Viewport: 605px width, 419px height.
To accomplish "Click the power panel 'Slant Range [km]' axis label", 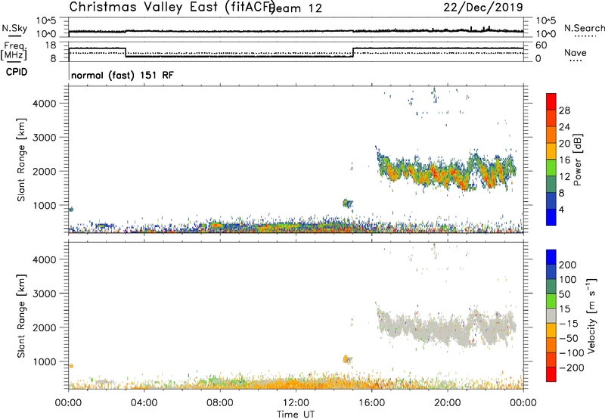I will tap(21, 160).
